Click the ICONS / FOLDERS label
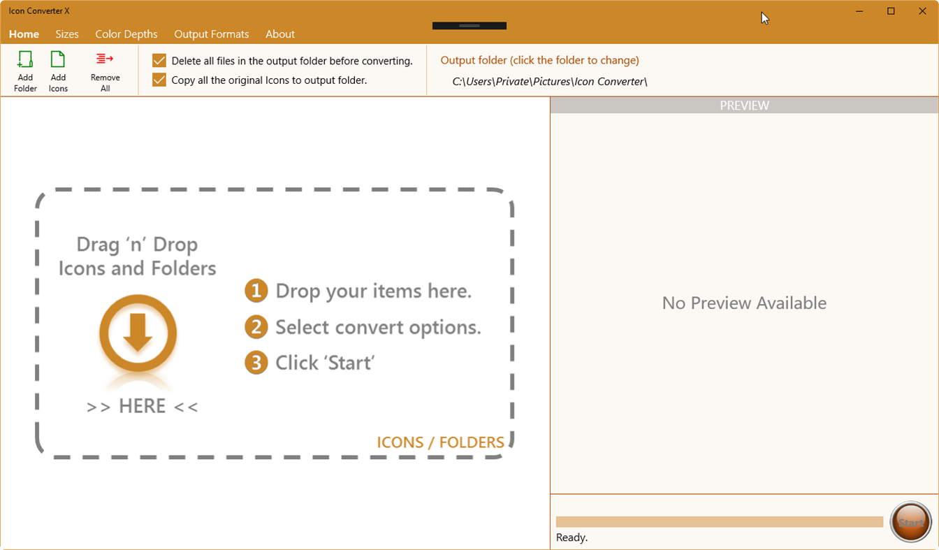Screen dimensions: 939x550 pyautogui.click(x=440, y=442)
